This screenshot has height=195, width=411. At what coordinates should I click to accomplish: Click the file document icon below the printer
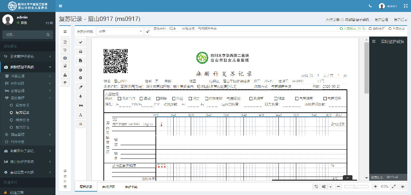[x=80, y=60]
